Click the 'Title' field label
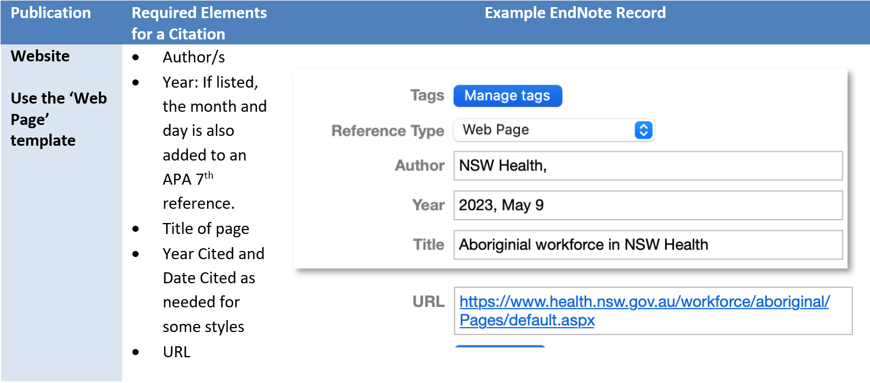Viewport: 870px width, 383px height. tap(428, 244)
